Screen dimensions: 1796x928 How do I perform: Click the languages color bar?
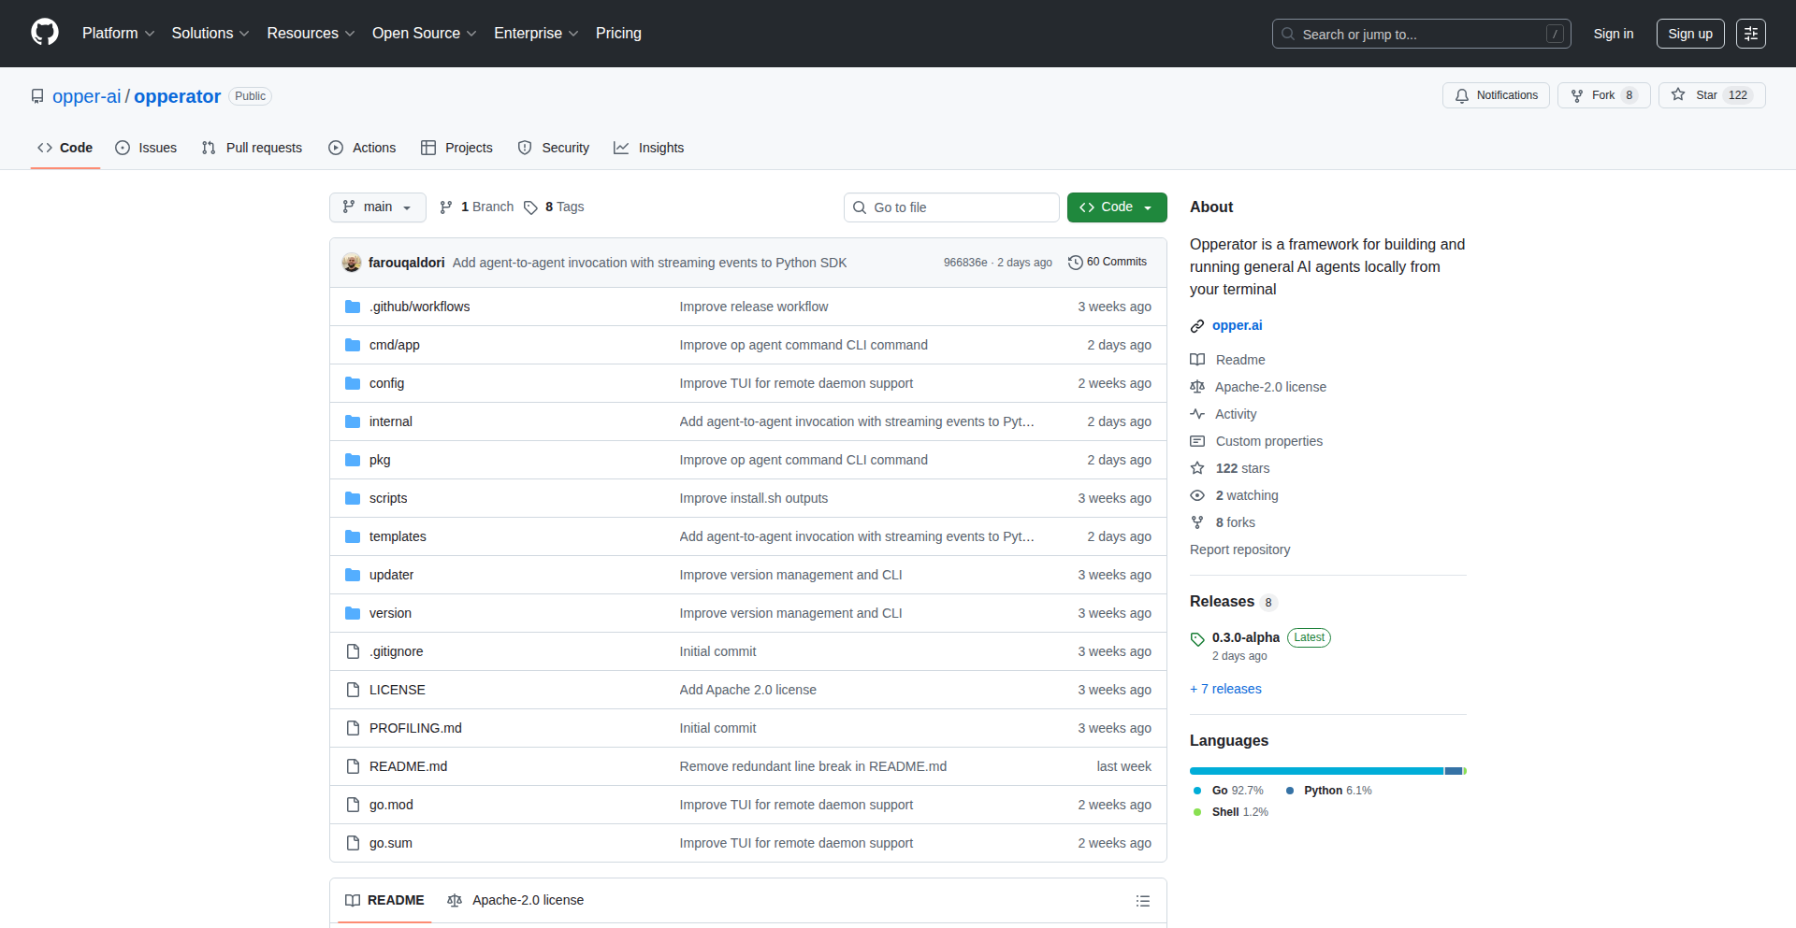tap(1326, 771)
